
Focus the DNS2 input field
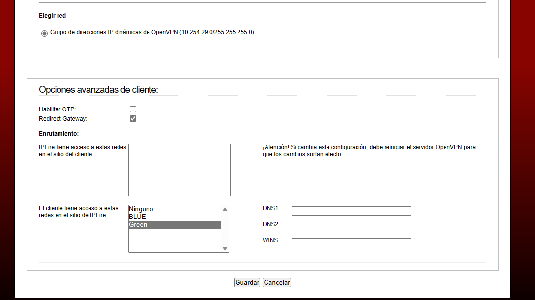click(351, 226)
